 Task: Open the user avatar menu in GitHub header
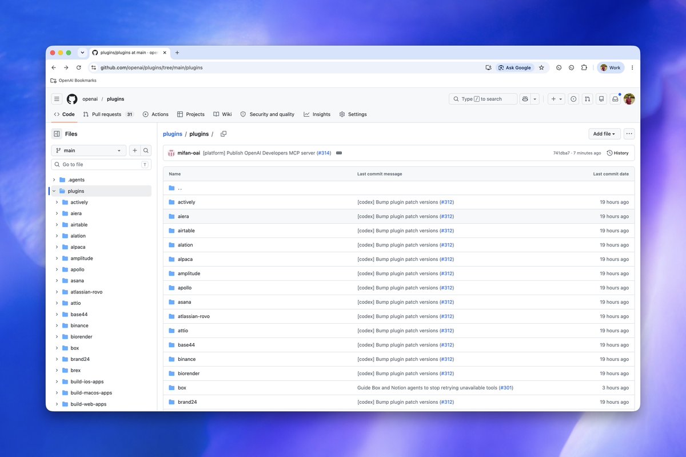[x=629, y=99]
